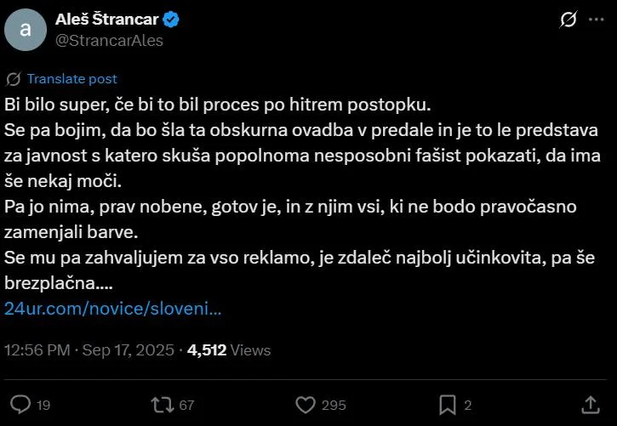Screen dimensions: 617x426
Task: Open the share post arrow menu
Action: click(x=591, y=404)
